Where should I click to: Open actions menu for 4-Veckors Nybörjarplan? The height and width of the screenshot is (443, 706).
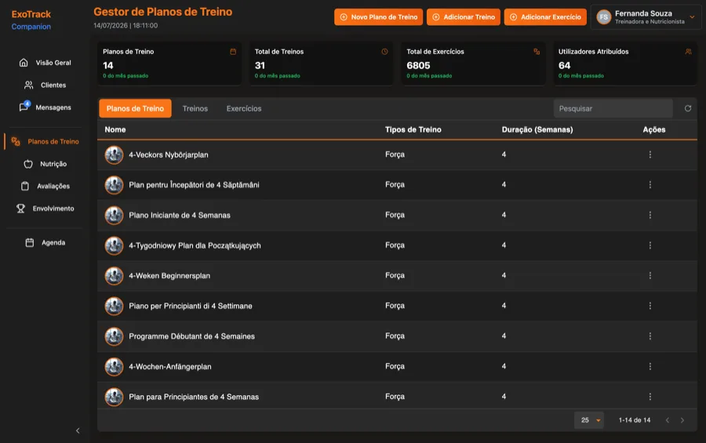coord(650,154)
